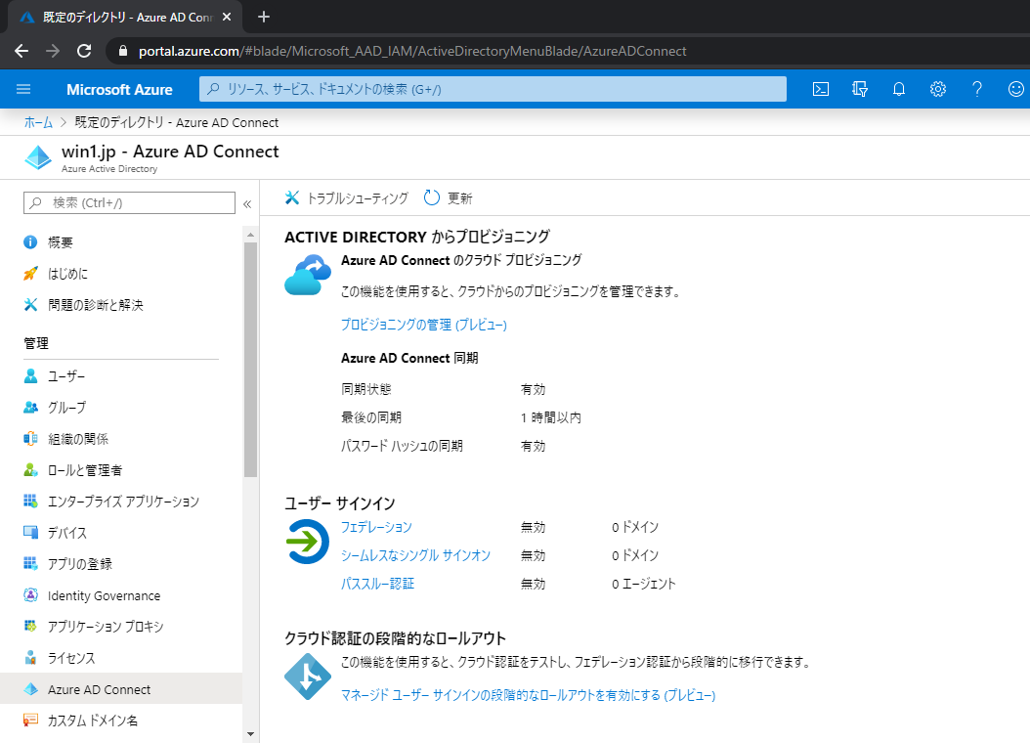Click the Identity Governance sidebar icon
The image size is (1030, 743).
30,594
